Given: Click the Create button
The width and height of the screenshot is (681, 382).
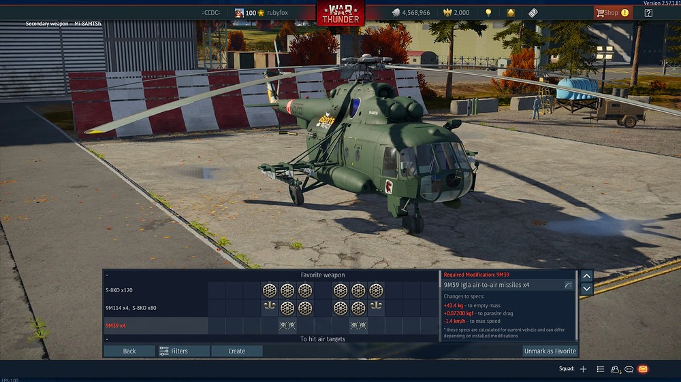Looking at the screenshot, I should coord(237,351).
